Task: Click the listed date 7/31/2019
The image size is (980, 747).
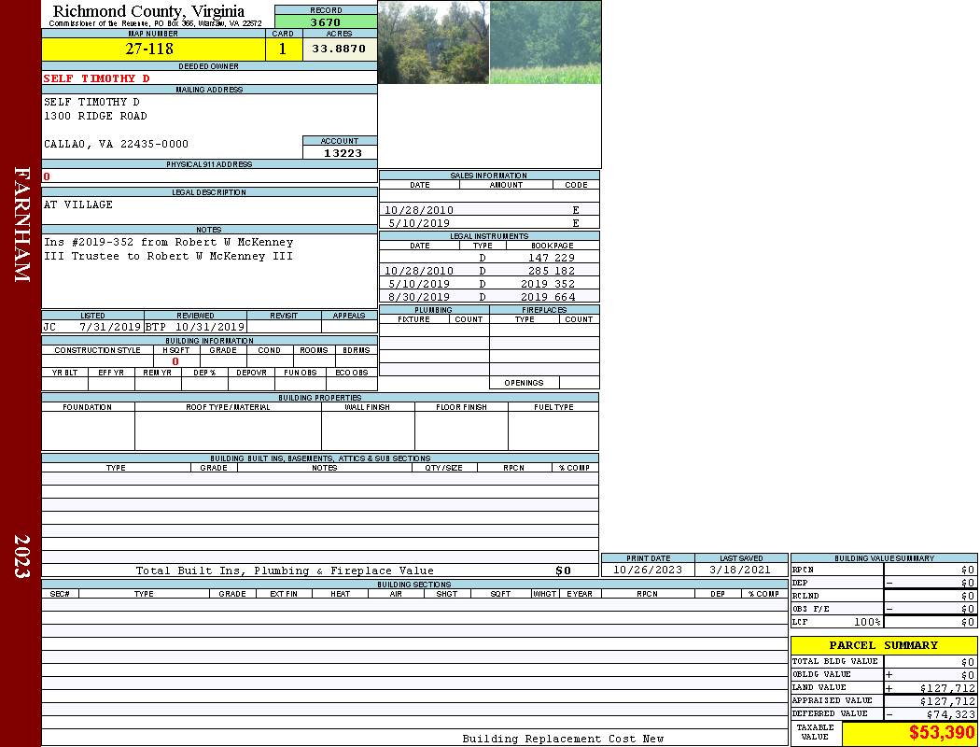Action: coord(110,327)
